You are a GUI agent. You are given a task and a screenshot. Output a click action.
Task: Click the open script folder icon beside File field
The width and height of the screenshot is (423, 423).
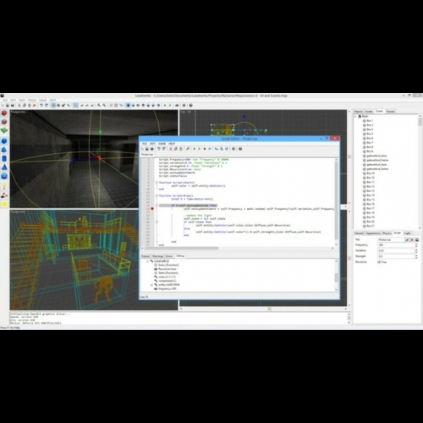pos(417,239)
